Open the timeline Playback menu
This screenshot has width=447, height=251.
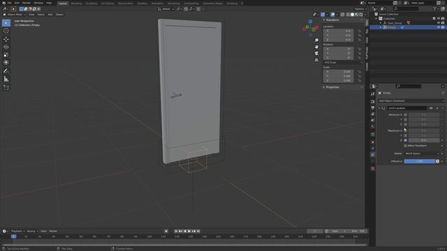pyautogui.click(x=17, y=231)
